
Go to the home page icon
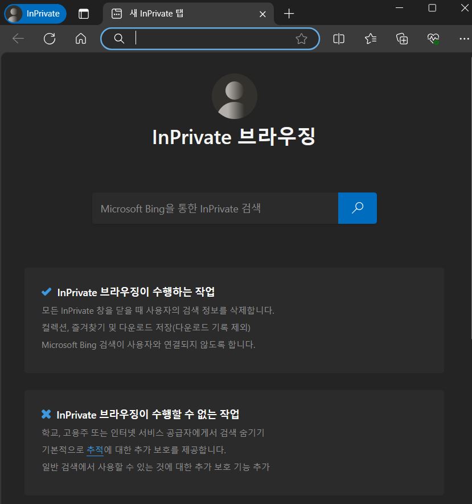point(81,39)
